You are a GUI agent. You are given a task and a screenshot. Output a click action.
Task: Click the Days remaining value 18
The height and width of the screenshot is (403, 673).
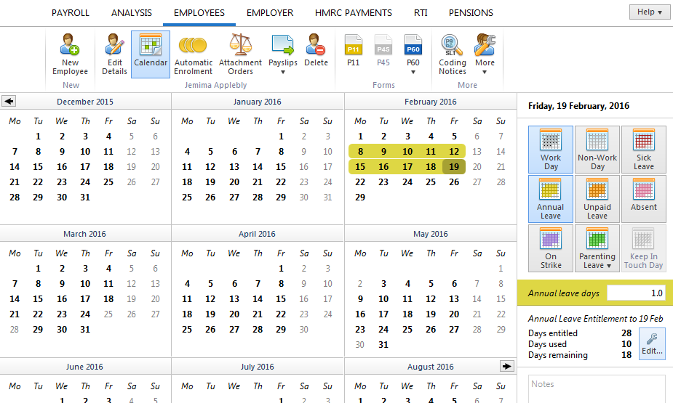click(626, 355)
